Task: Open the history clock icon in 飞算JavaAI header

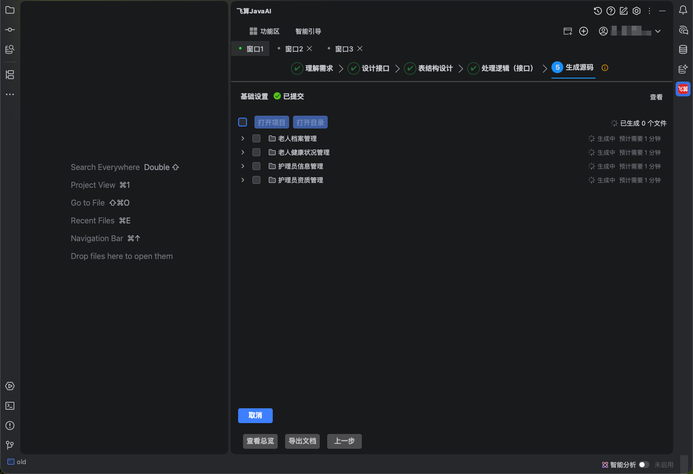Action: pyautogui.click(x=598, y=11)
